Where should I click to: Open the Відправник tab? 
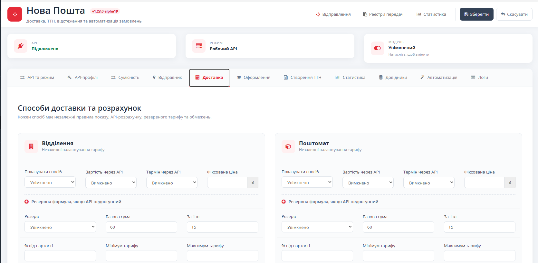[x=167, y=78]
